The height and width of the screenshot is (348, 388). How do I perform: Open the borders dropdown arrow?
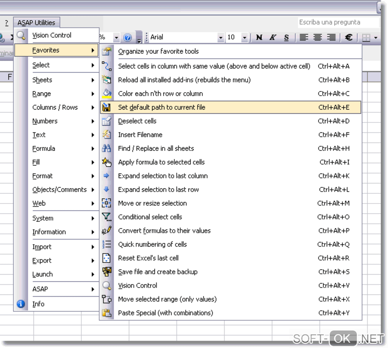(x=376, y=38)
